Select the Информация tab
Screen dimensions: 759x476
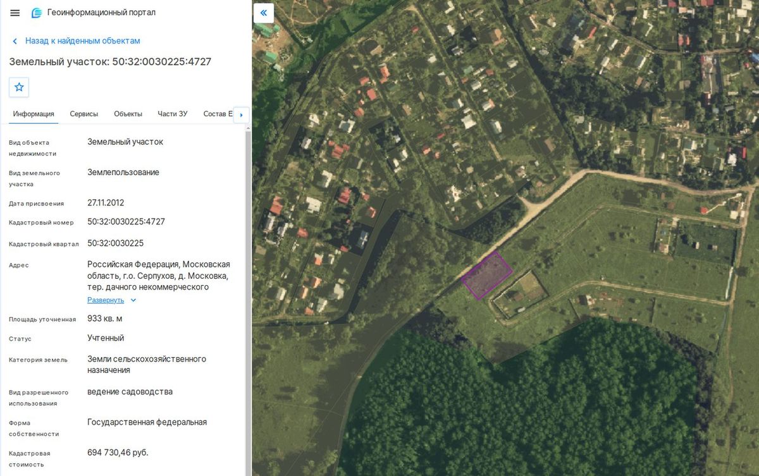(x=34, y=114)
